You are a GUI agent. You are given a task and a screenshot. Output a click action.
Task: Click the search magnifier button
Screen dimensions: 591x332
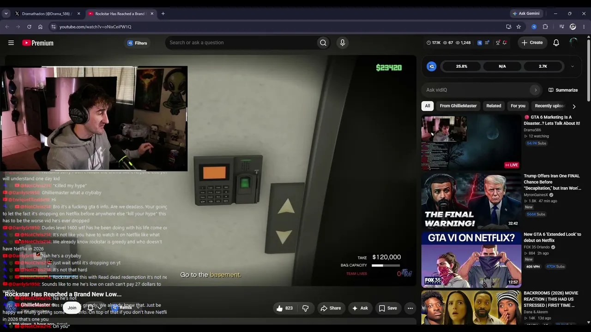[323, 43]
